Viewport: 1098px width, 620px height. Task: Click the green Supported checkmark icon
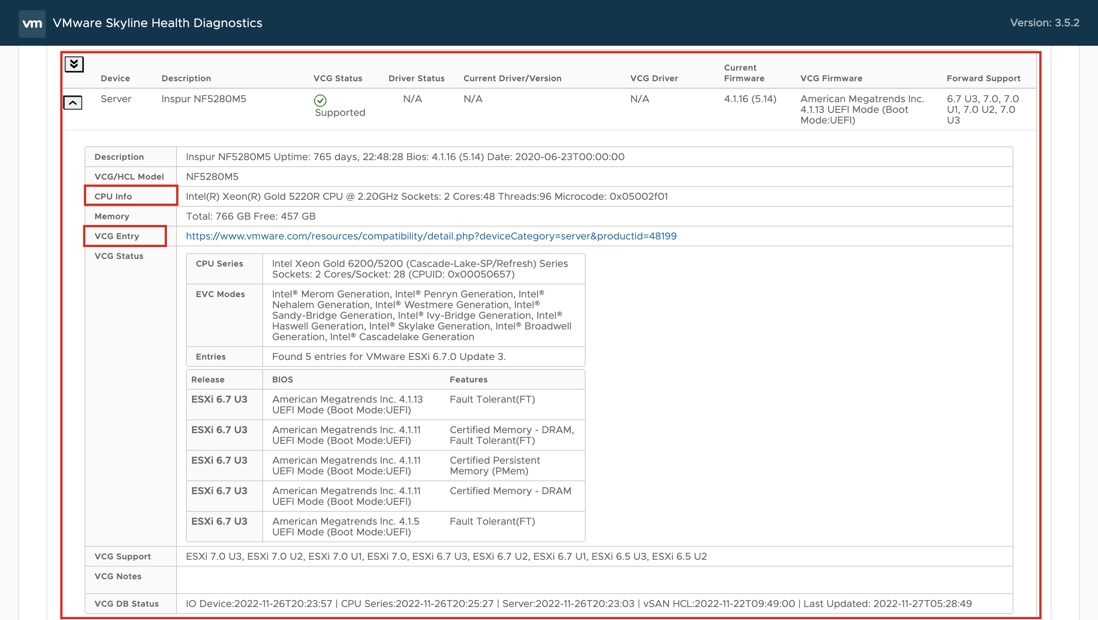pos(320,100)
